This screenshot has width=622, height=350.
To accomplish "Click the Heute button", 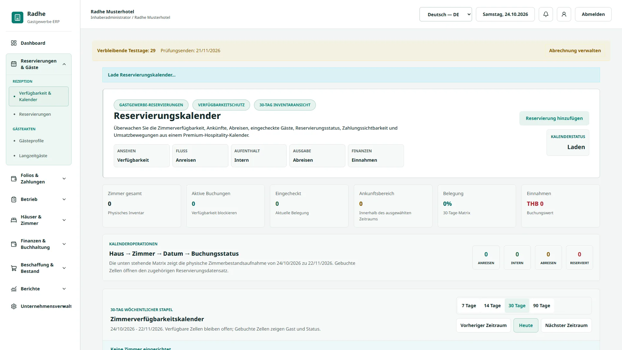I will [525, 325].
